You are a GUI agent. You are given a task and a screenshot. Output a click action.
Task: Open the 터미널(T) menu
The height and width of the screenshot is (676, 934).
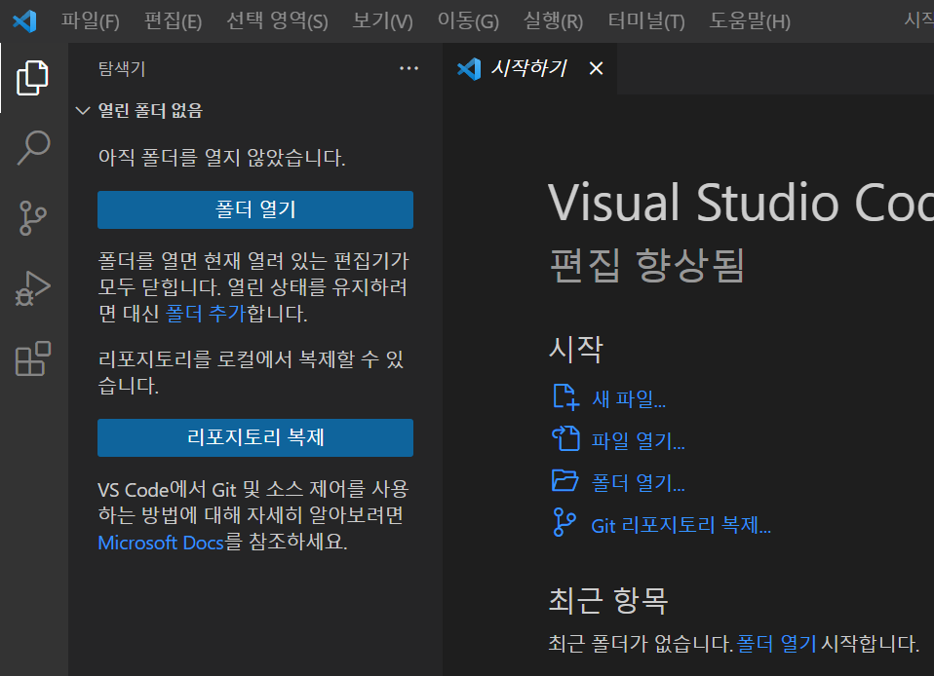646,21
